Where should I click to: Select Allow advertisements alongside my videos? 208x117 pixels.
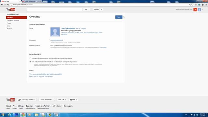[30, 58]
